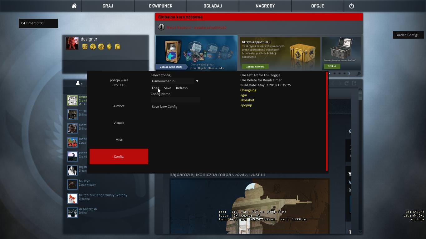The width and height of the screenshot is (426, 239).
Task: Click the Use Left Alt for ESP Toggle text
Action: (x=260, y=75)
